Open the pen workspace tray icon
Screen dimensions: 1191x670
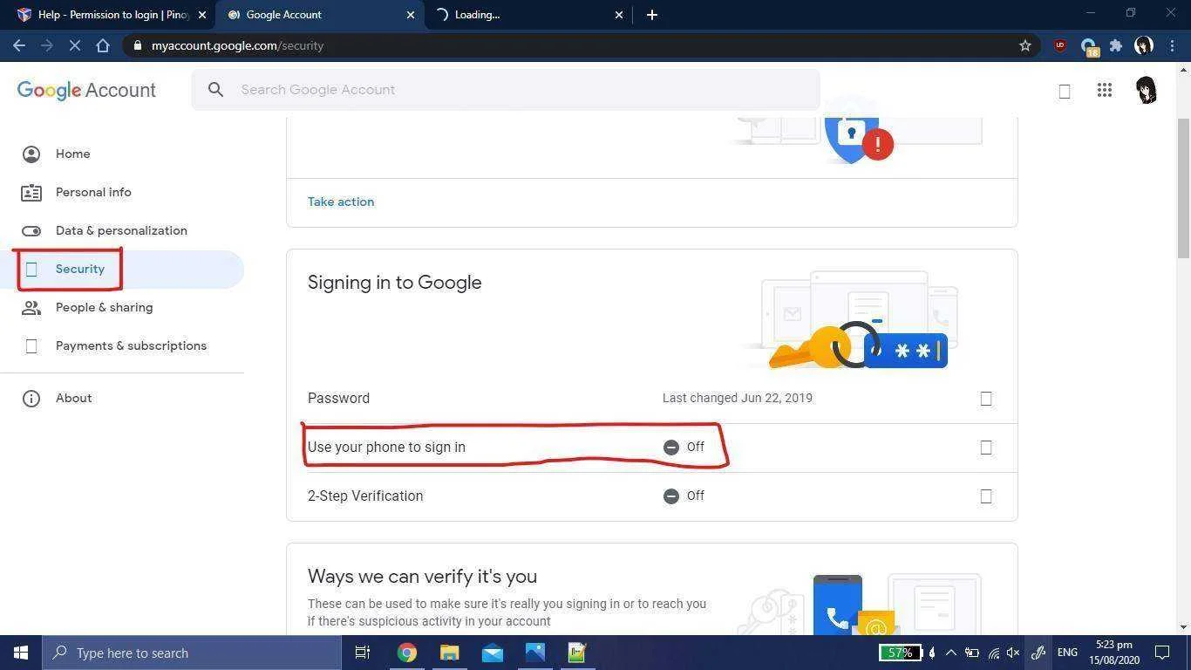click(x=1038, y=653)
